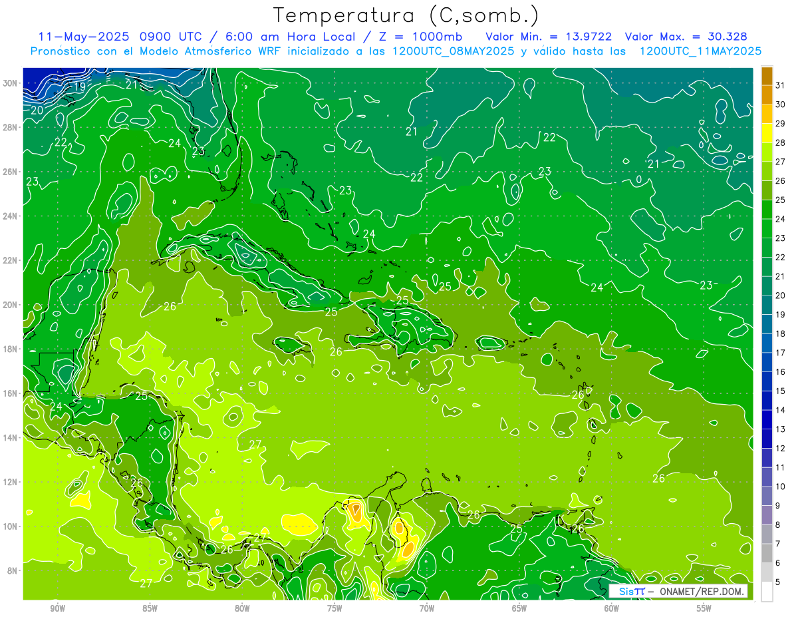This screenshot has height=617, width=798.
Task: Click the '85W' longitude axis label
Action: [150, 608]
